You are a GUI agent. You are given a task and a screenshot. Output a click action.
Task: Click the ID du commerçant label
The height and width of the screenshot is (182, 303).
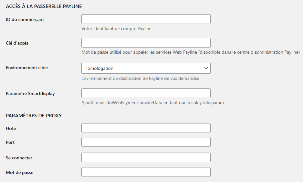(25, 19)
